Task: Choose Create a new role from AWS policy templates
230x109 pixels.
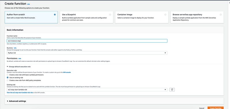Action: click(8, 80)
